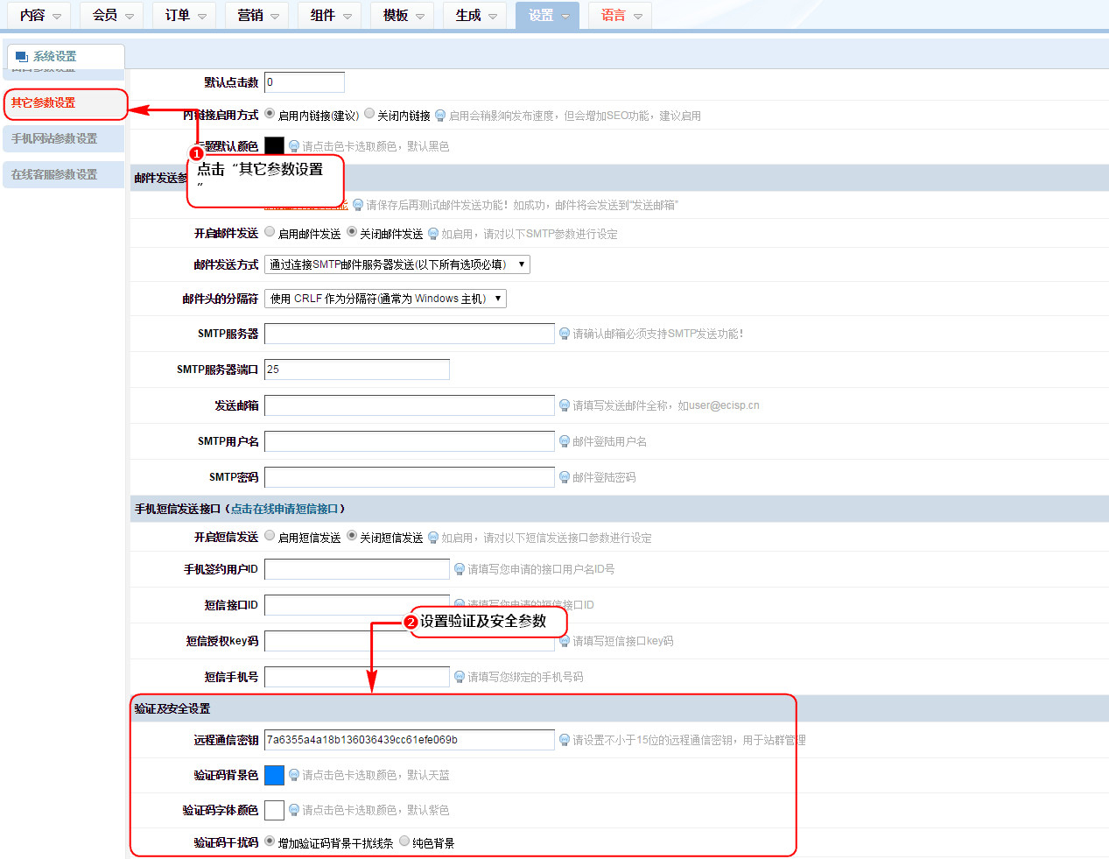
Task: Open 邮件发送方式 dropdown list
Action: point(397,264)
